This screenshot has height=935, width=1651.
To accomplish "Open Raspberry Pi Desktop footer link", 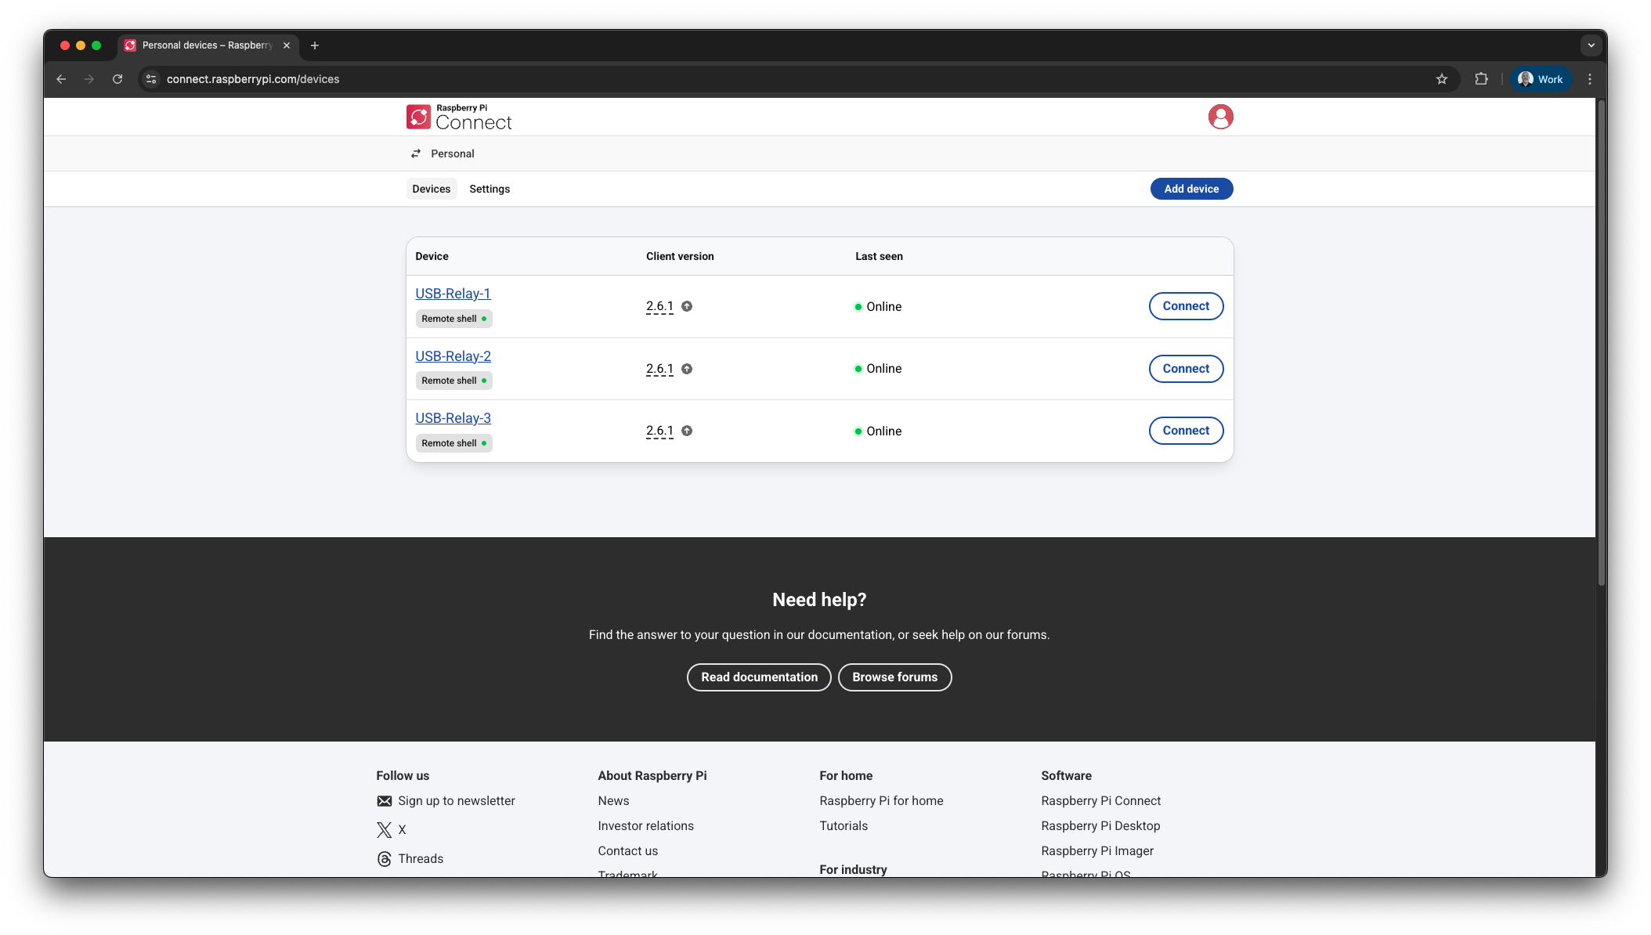I will (1100, 826).
